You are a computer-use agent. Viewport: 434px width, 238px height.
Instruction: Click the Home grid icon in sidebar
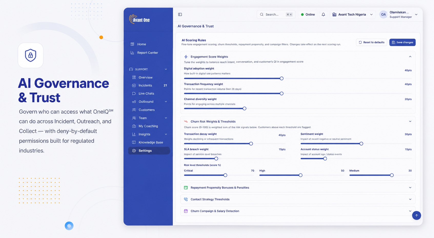pos(132,44)
